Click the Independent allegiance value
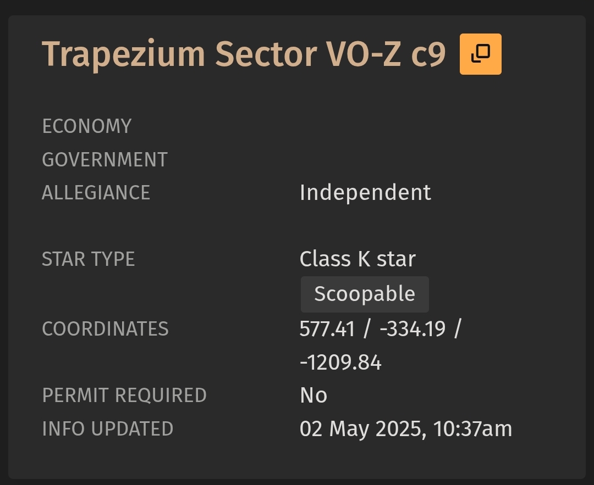Image resolution: width=594 pixels, height=485 pixels. (365, 193)
